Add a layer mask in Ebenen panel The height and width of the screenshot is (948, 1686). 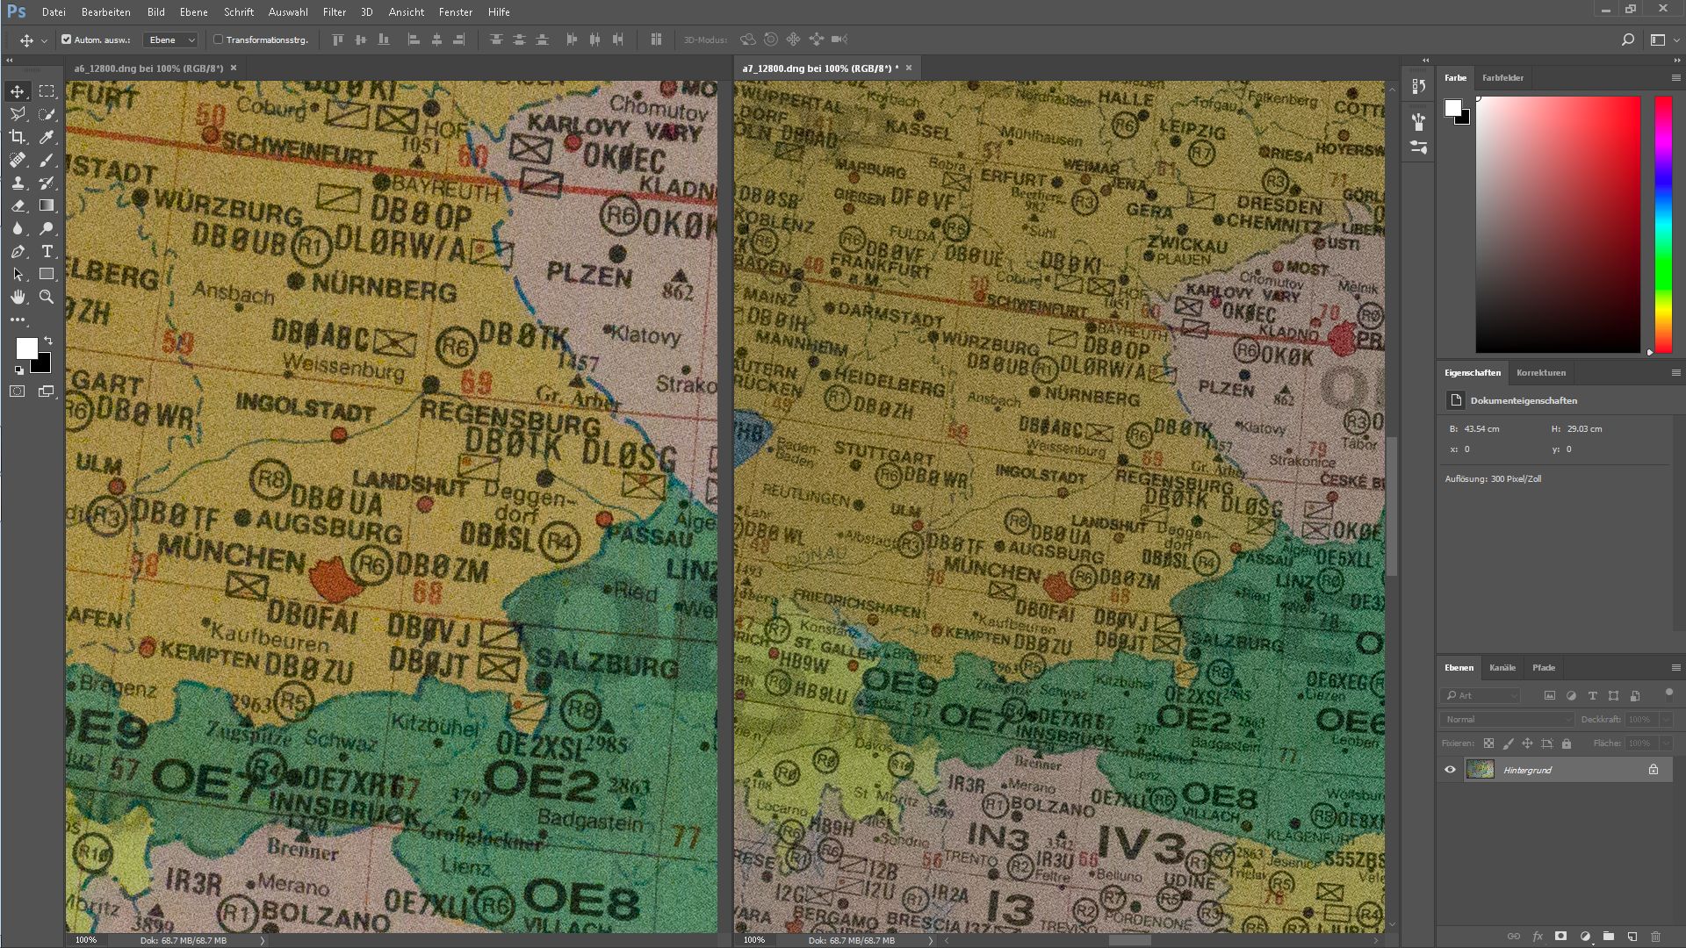(x=1560, y=937)
